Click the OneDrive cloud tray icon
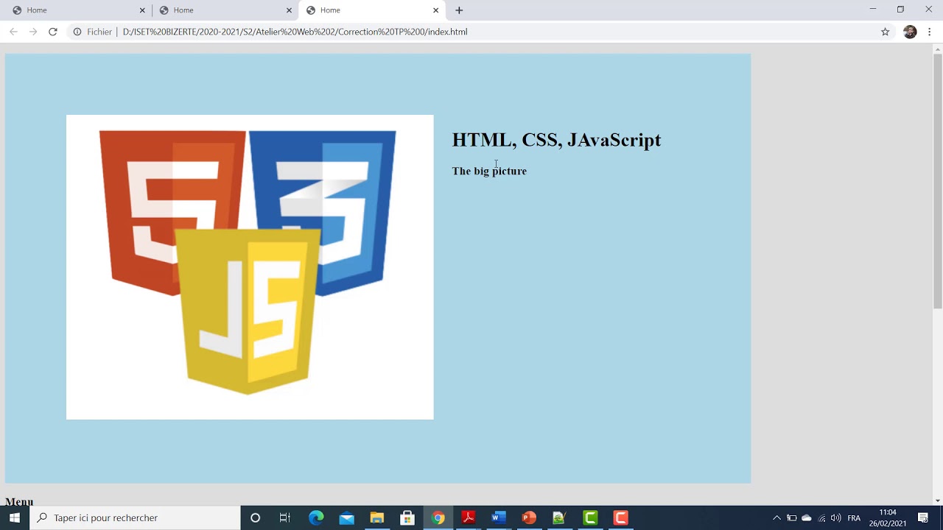Image resolution: width=943 pixels, height=530 pixels. click(807, 517)
